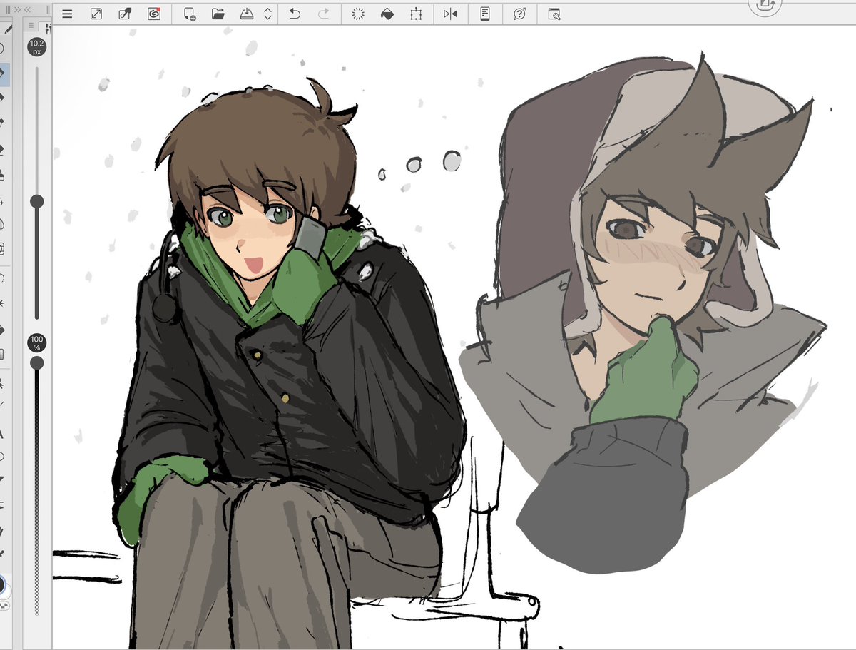Save the drawing with the save icon
The width and height of the screenshot is (856, 650).
click(x=247, y=14)
